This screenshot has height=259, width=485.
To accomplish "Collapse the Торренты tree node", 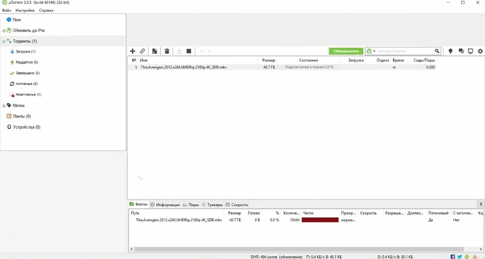I will coord(4,41).
